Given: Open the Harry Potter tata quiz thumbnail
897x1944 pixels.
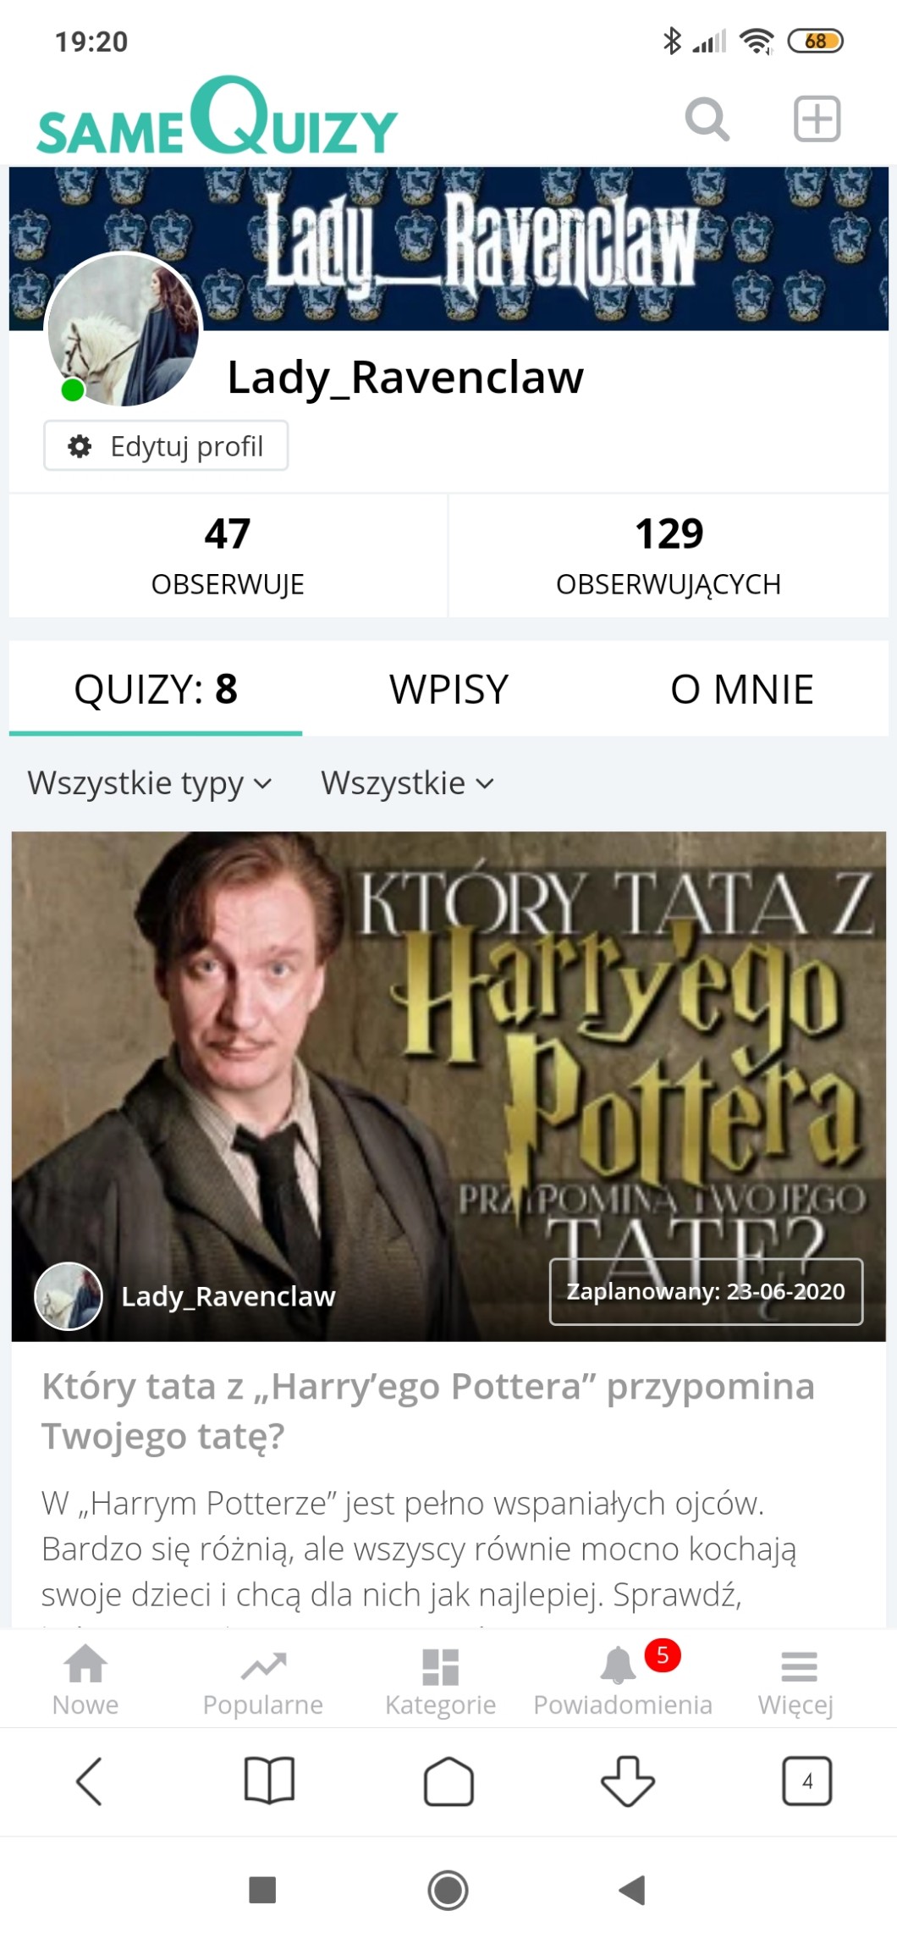Looking at the screenshot, I should (448, 1086).
